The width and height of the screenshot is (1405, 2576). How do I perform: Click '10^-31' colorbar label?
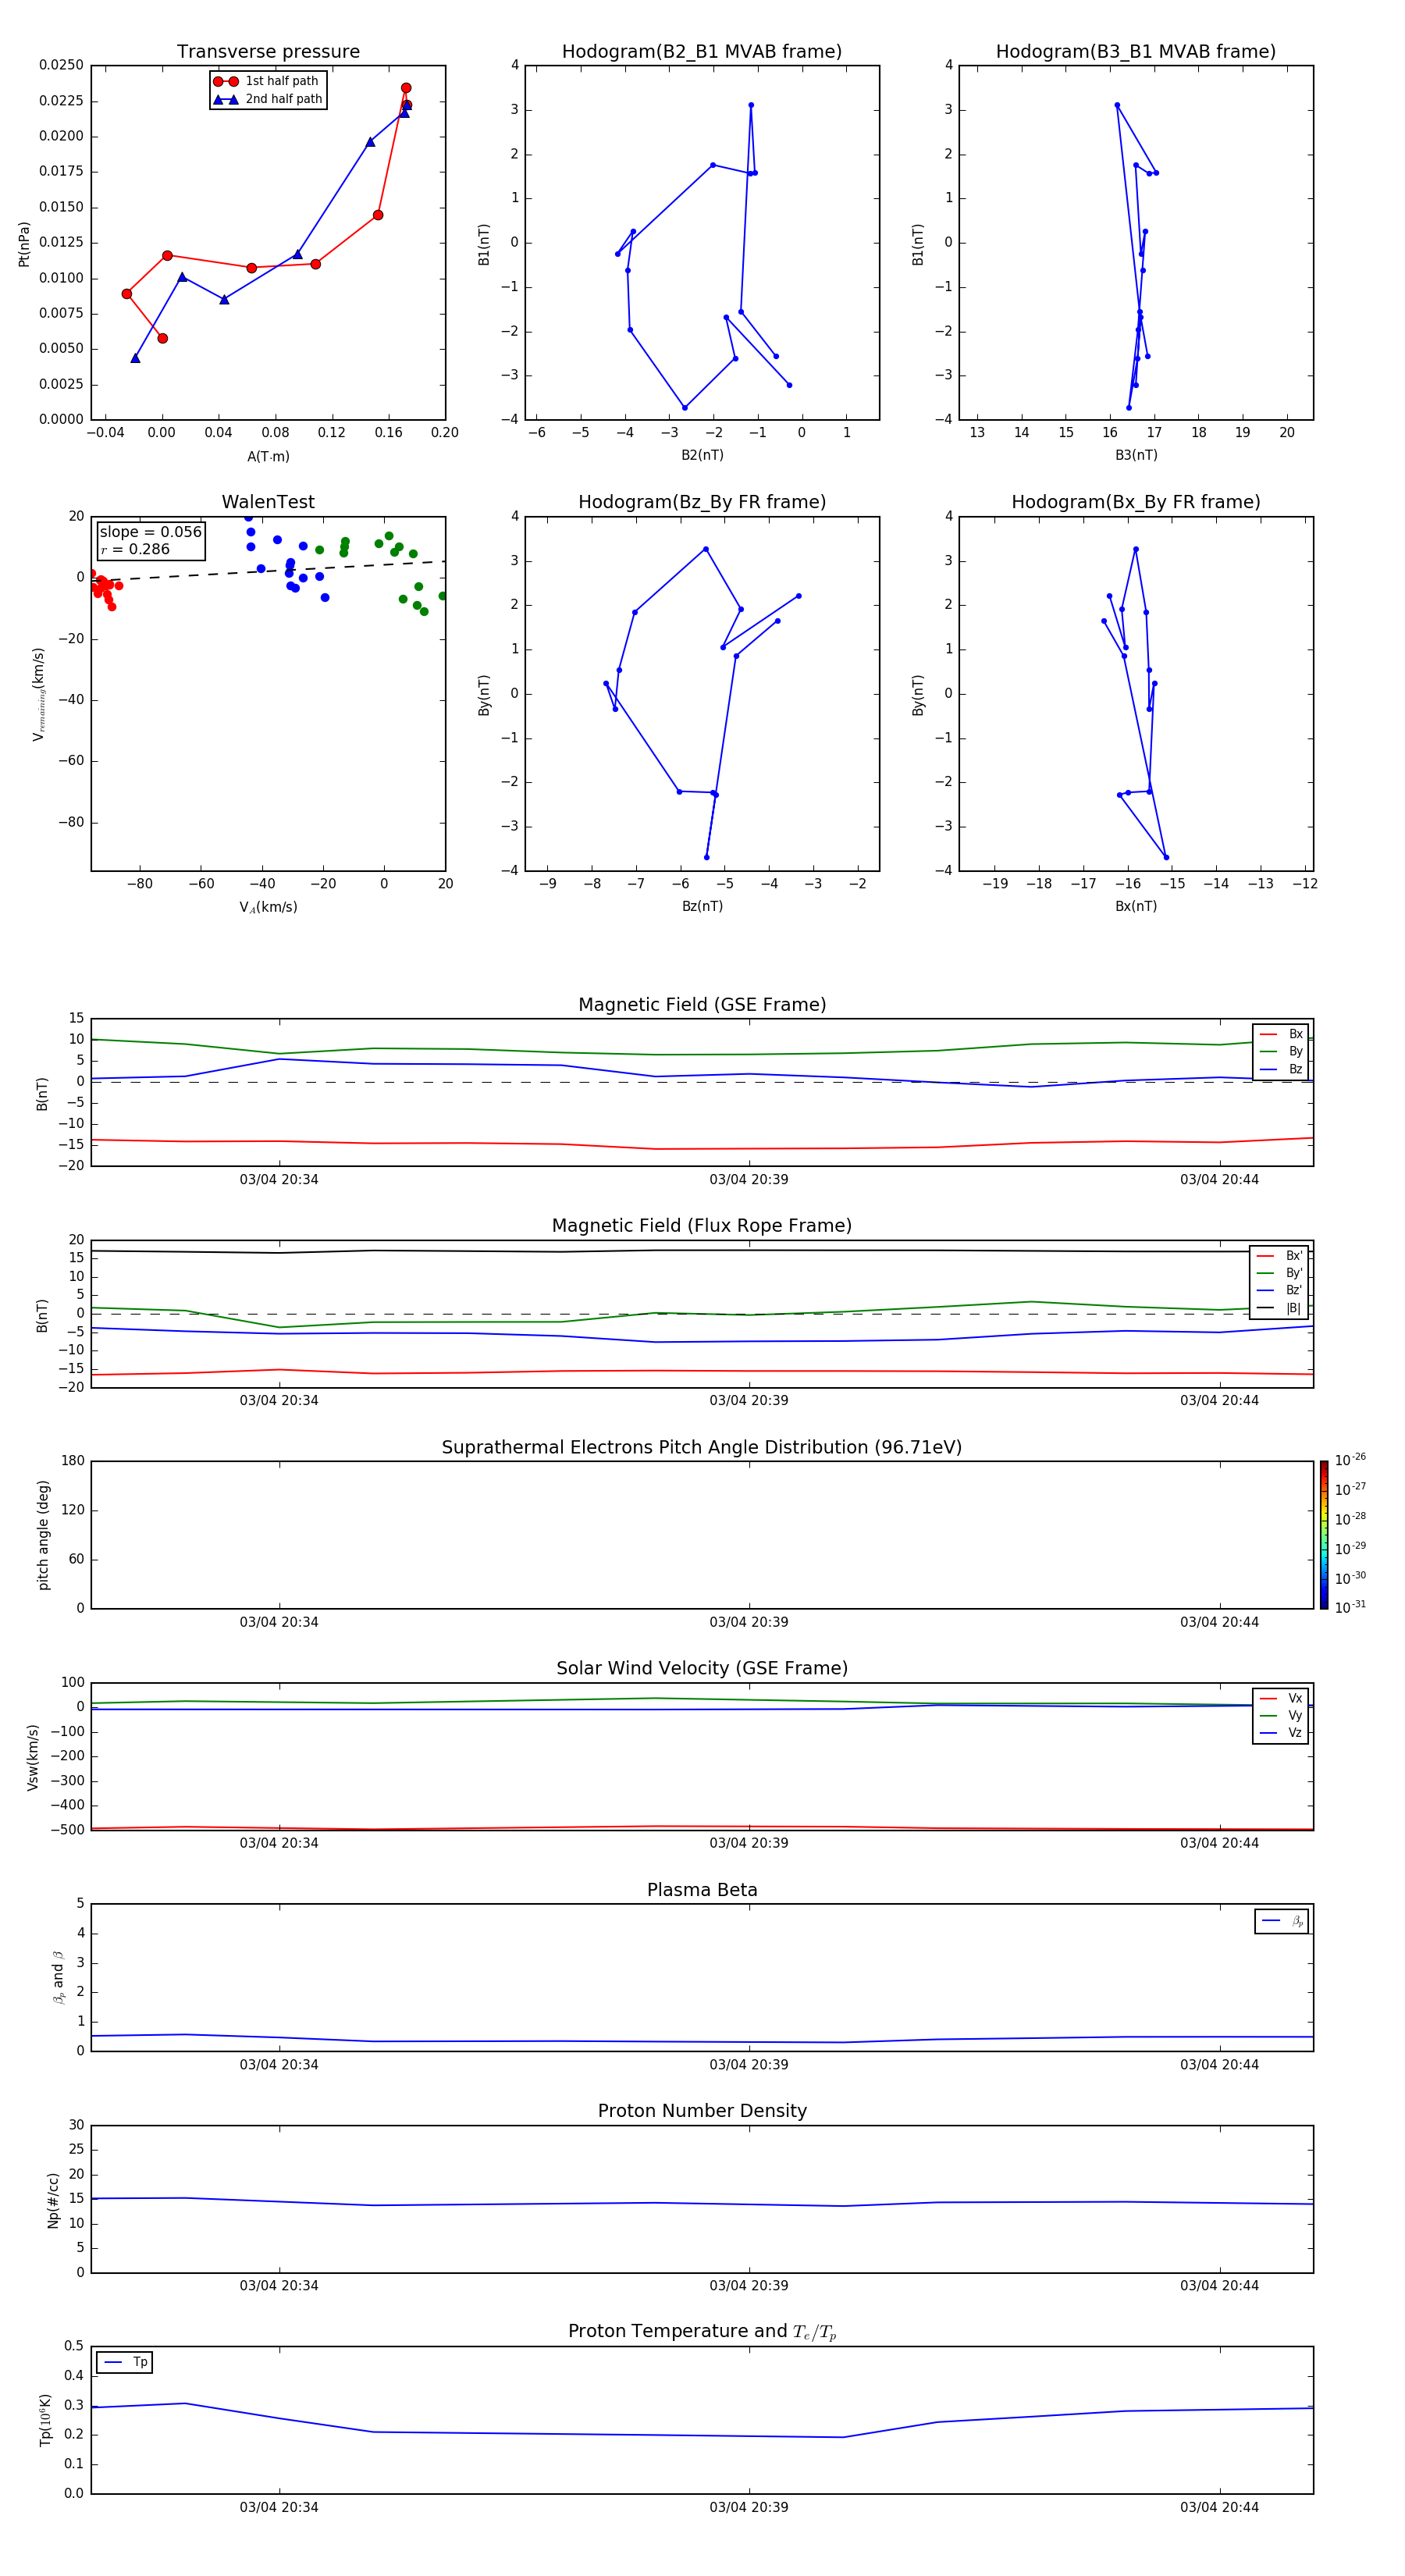[1350, 1607]
